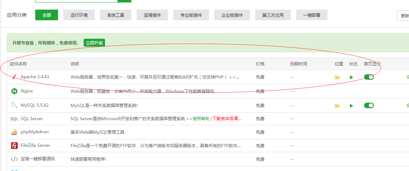Click the >>... link in Apache description
This screenshot has width=409, height=171.
point(234,77)
